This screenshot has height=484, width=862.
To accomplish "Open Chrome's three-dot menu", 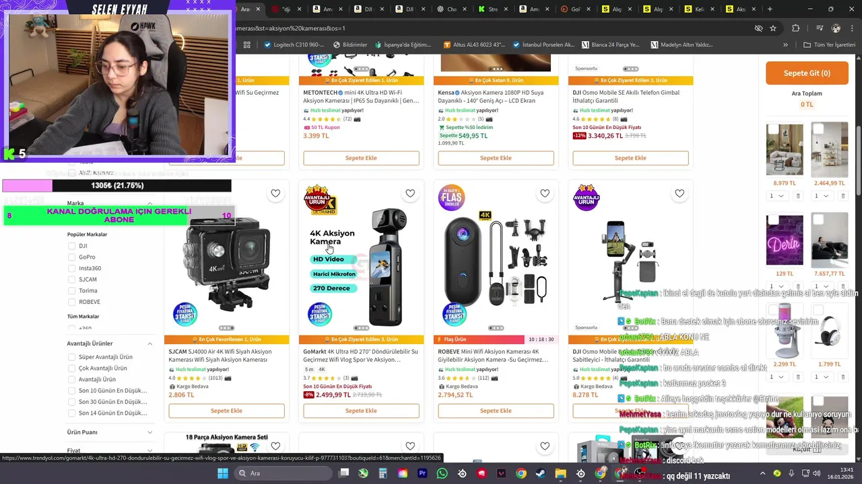I will click(852, 28).
